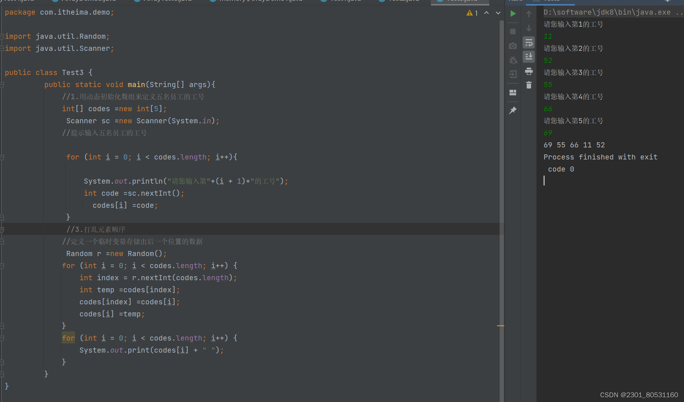Click 'Process finished with exit' console text
The height and width of the screenshot is (402, 684).
[600, 157]
